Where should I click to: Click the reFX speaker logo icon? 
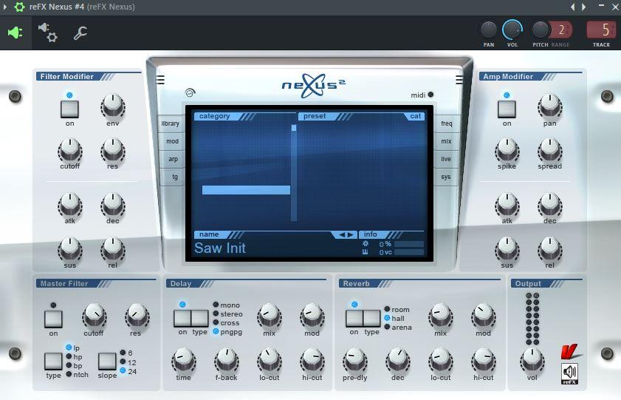click(x=569, y=373)
